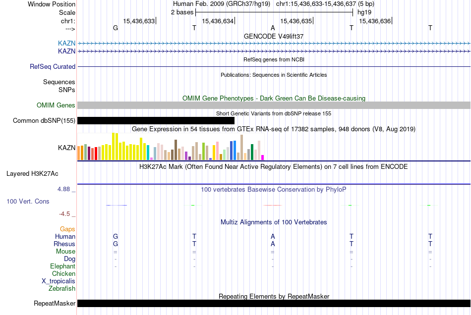Click the 4.88 upper scale value
The width and height of the screenshot is (471, 315).
click(63, 189)
